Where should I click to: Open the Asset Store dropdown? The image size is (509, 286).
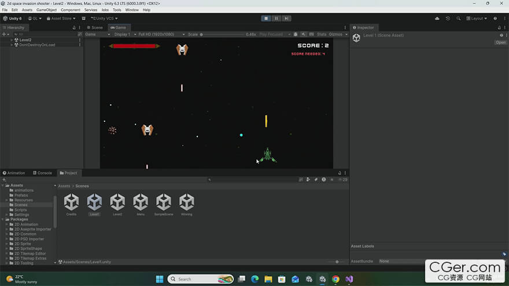pyautogui.click(x=61, y=18)
